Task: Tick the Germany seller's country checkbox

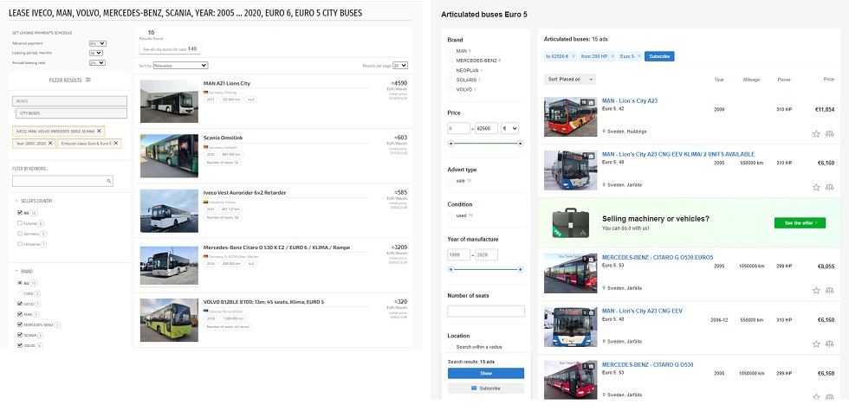Action: [20, 234]
